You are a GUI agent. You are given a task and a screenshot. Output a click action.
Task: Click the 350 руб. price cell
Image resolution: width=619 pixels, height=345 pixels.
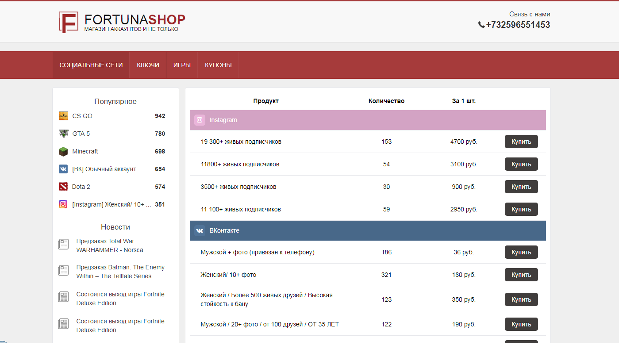point(464,299)
